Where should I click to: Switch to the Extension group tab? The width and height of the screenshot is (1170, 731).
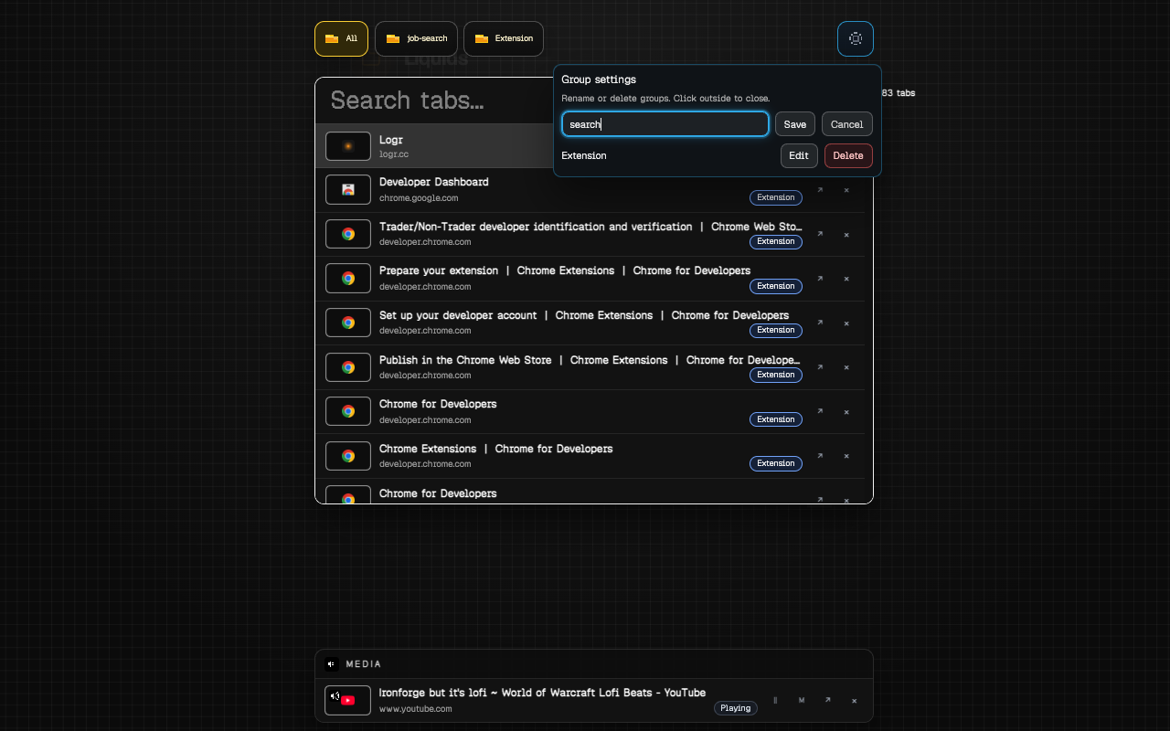(504, 38)
